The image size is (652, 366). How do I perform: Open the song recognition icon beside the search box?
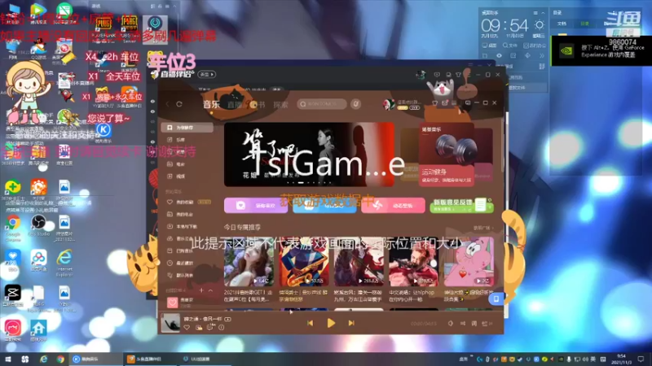pos(355,104)
